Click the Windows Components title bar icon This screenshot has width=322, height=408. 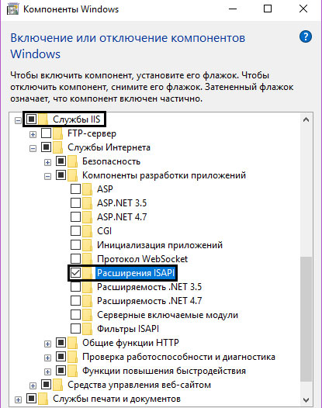click(12, 9)
